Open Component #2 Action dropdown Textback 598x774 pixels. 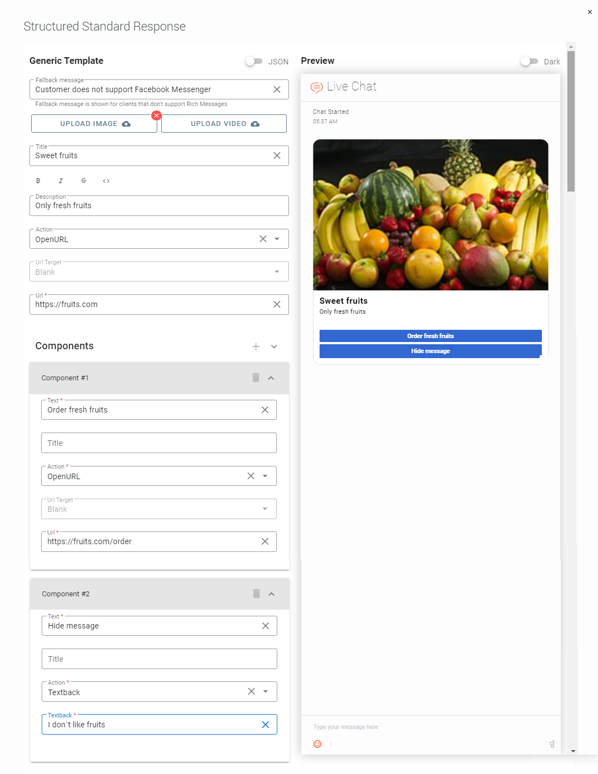(266, 692)
